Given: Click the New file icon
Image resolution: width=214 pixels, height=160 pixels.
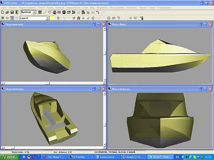Looking at the screenshot, I should pyautogui.click(x=3, y=13).
